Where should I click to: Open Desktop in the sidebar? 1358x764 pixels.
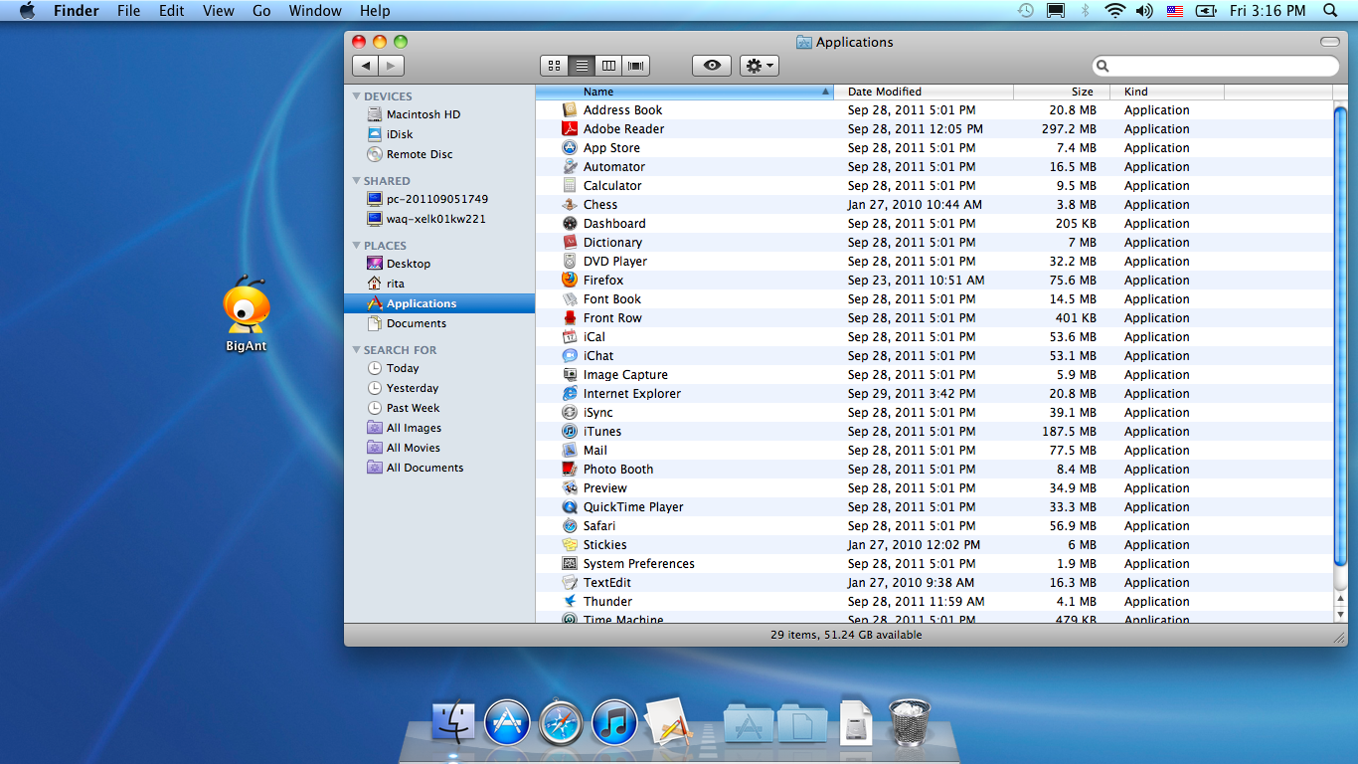point(408,264)
